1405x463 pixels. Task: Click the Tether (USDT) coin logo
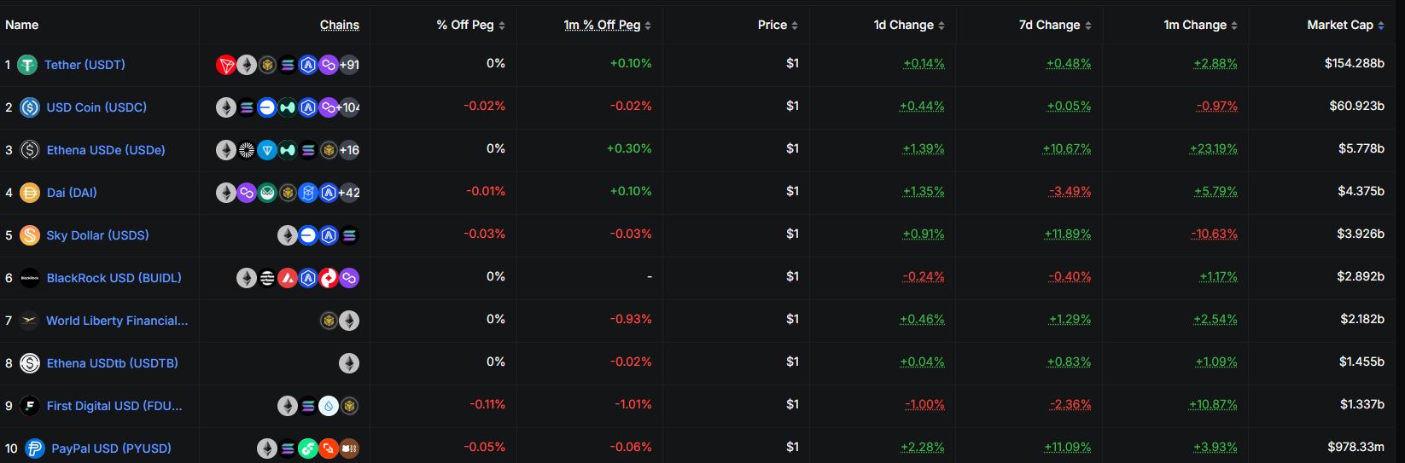(x=27, y=65)
